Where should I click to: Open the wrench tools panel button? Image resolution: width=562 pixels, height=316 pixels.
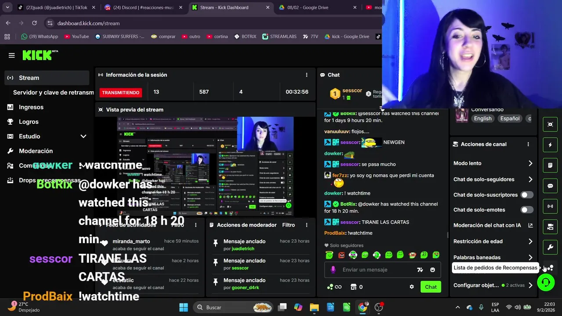(x=550, y=248)
